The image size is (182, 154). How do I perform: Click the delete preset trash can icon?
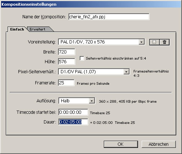(x=164, y=42)
